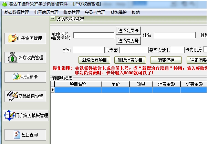This screenshot has width=208, height=144.
Task: Click the app's green icon in the title bar
Action: [x=4, y=4]
